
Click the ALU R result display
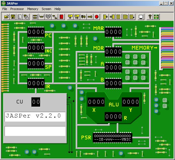pos(113,117)
